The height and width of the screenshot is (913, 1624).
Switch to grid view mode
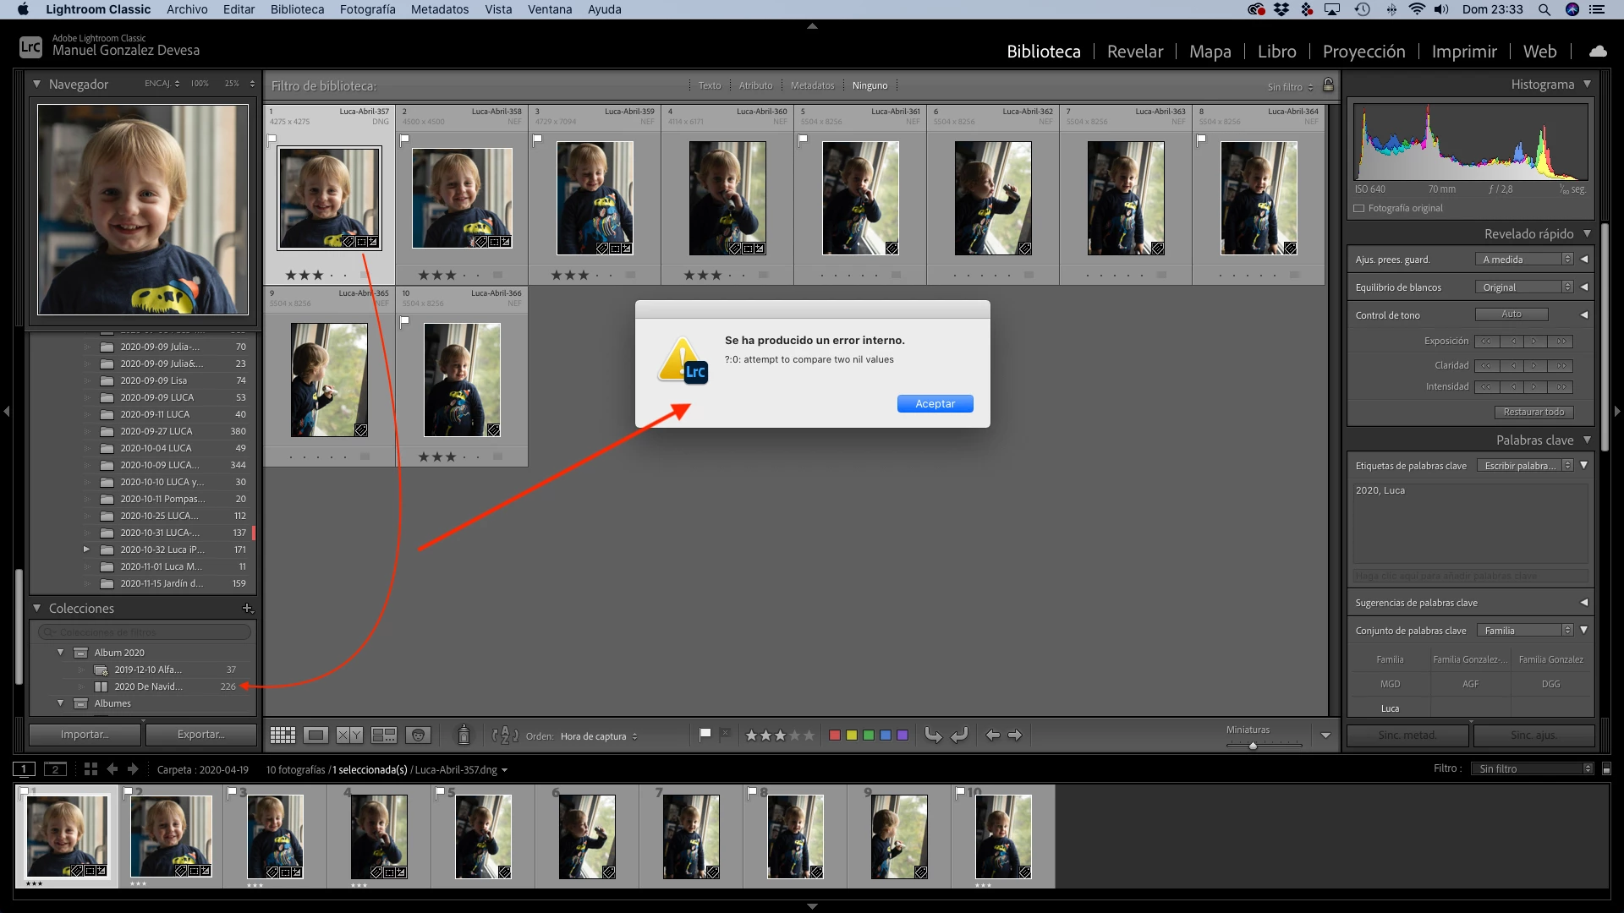point(283,735)
